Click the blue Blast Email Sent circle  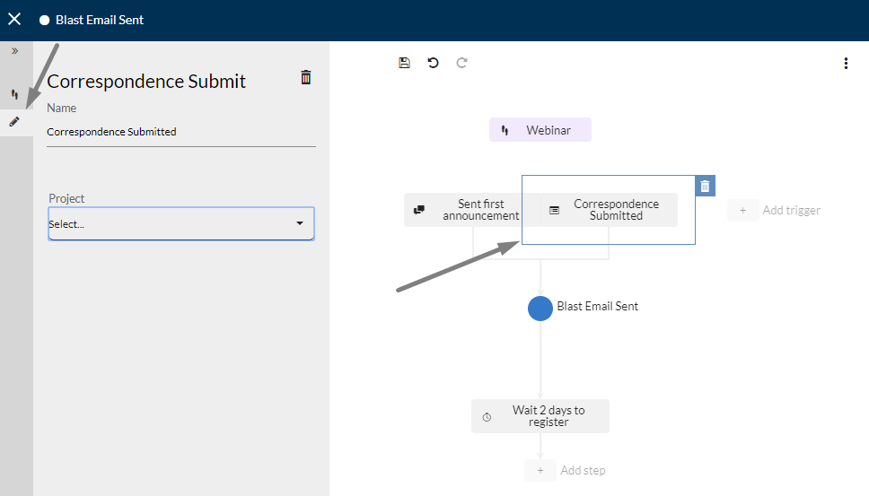point(540,309)
